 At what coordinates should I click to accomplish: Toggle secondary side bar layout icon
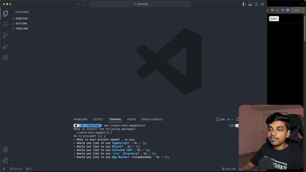(256, 4)
